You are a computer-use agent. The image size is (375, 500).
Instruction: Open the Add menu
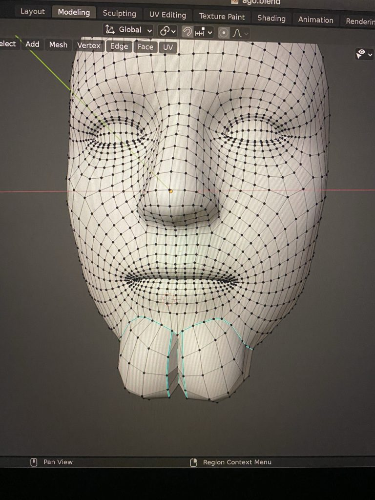pos(32,44)
